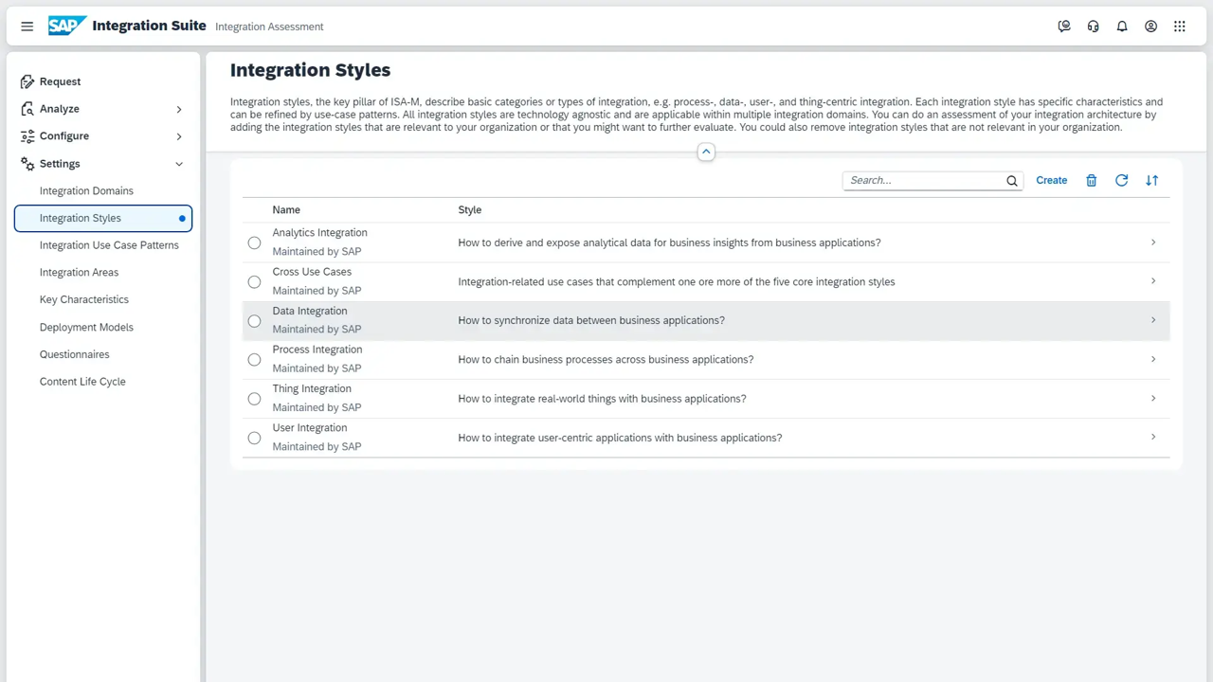Click the headset support icon
The width and height of the screenshot is (1213, 682).
tap(1094, 27)
